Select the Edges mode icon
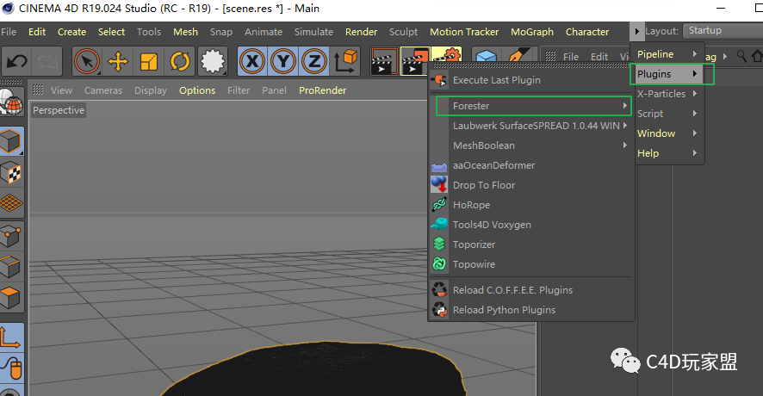This screenshot has height=396, width=763. 11,267
